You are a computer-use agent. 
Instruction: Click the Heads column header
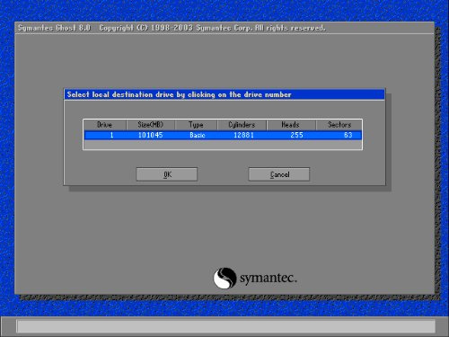(291, 125)
